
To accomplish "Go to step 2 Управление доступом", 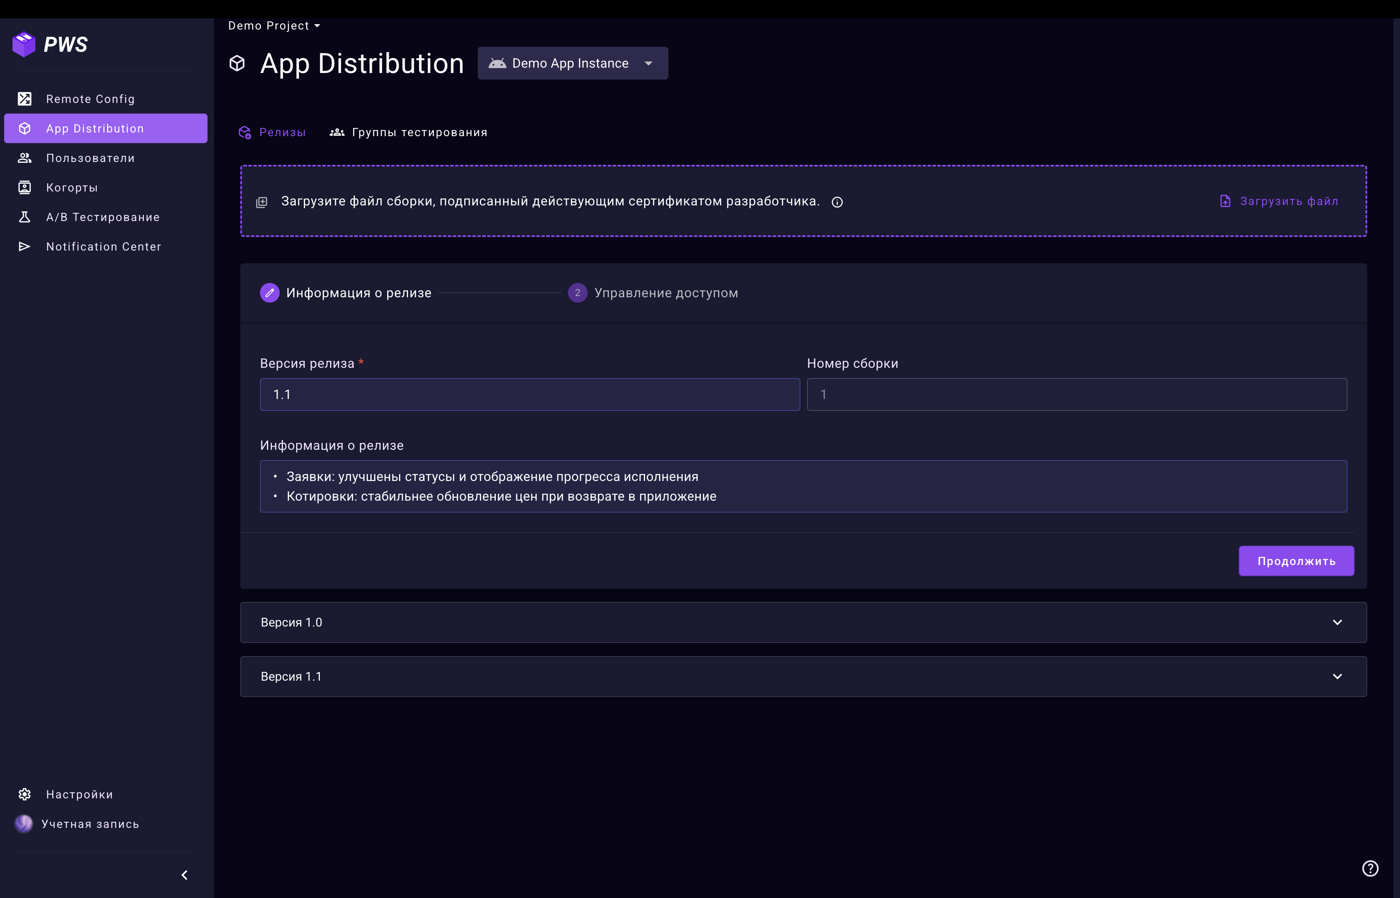I will click(653, 293).
